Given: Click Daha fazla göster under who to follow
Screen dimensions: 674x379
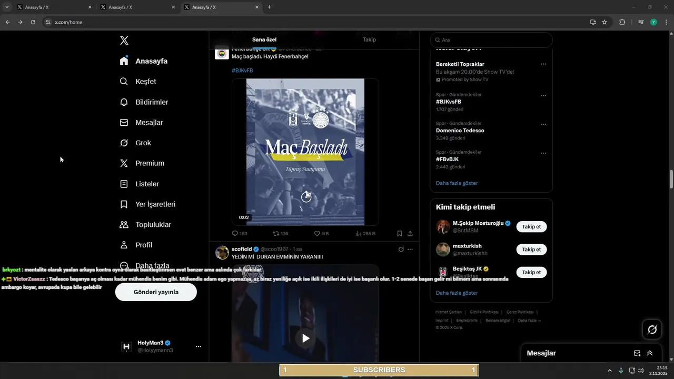Looking at the screenshot, I should (x=457, y=293).
